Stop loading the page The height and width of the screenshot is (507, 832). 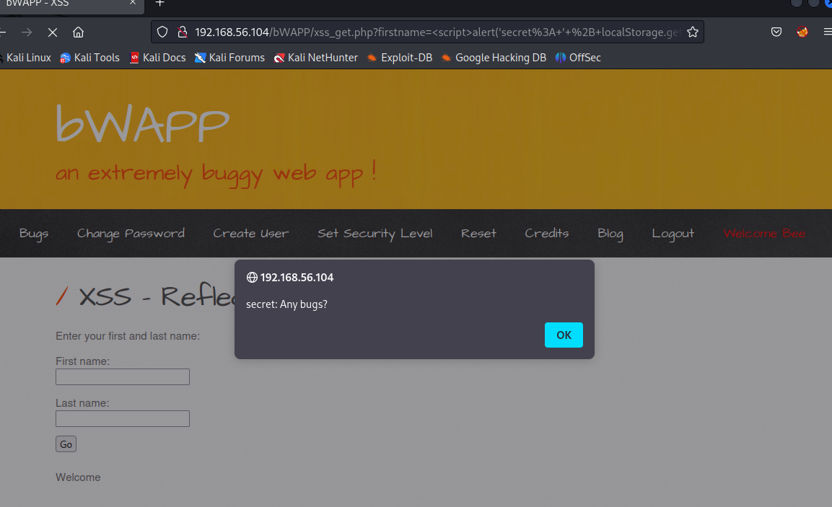pos(53,32)
